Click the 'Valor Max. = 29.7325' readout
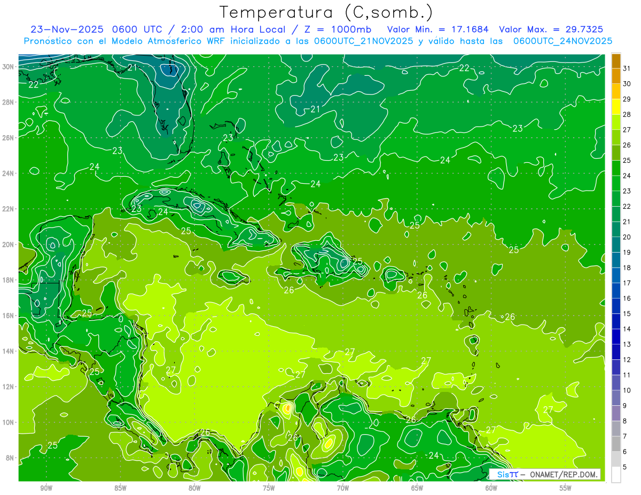 551,29
